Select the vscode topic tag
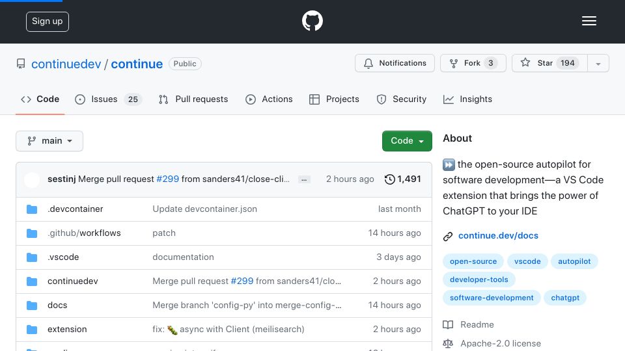625x351 pixels. pos(527,261)
